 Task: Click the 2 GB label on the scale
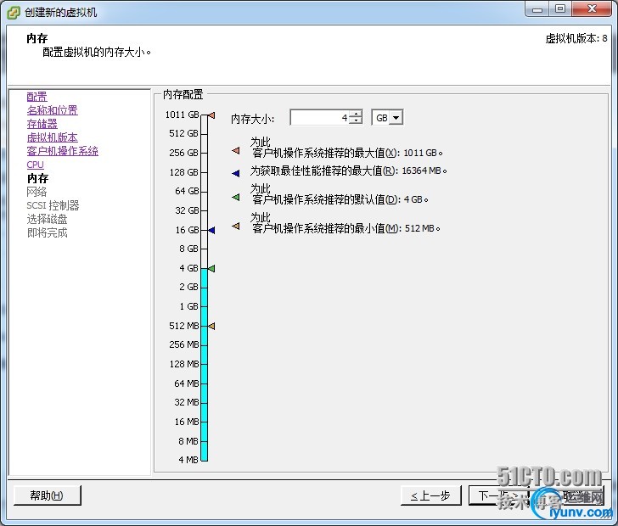[188, 287]
